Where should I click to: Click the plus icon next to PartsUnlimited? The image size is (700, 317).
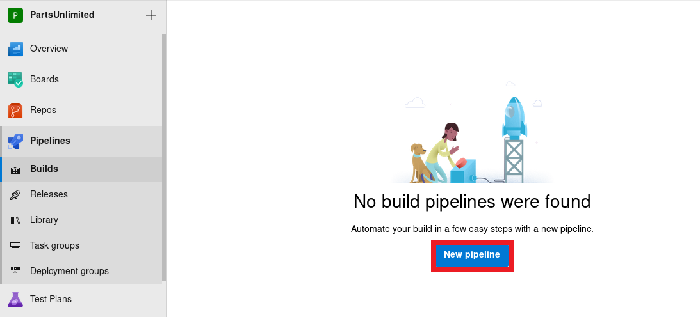[151, 15]
